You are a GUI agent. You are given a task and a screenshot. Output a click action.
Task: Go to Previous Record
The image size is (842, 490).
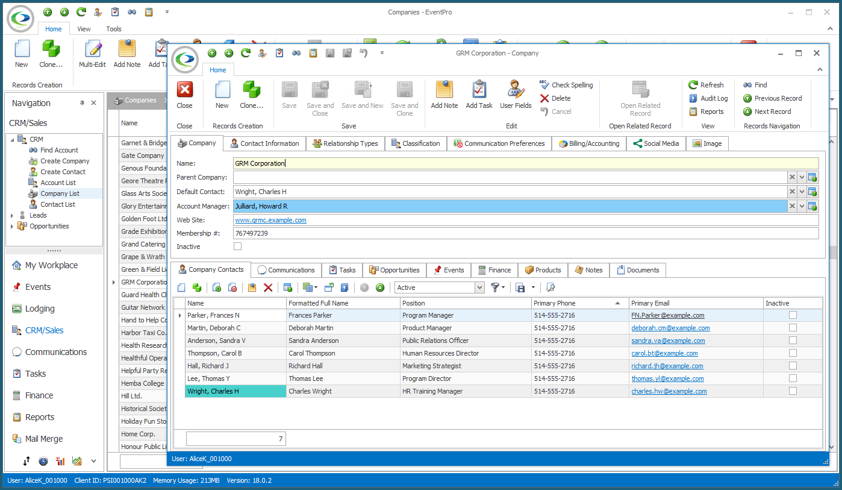tap(773, 98)
